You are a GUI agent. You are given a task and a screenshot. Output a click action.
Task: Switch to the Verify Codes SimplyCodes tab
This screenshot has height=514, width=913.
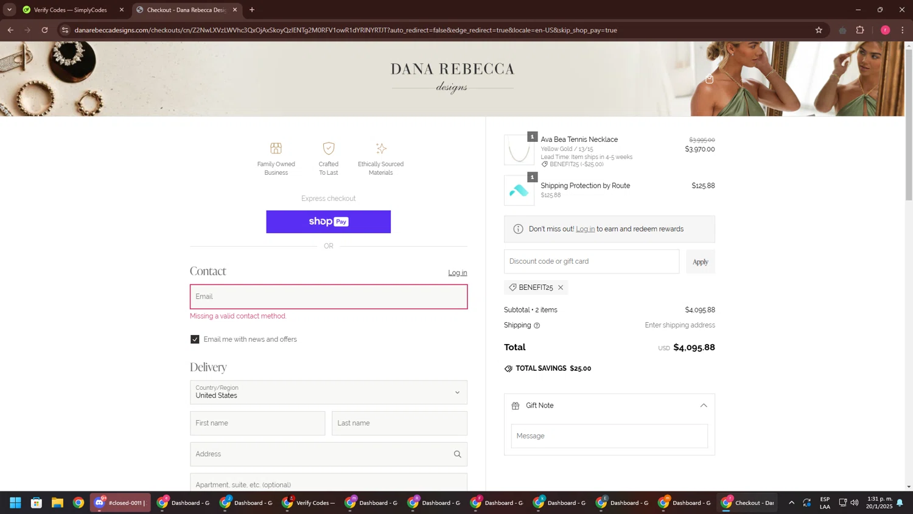pyautogui.click(x=70, y=10)
